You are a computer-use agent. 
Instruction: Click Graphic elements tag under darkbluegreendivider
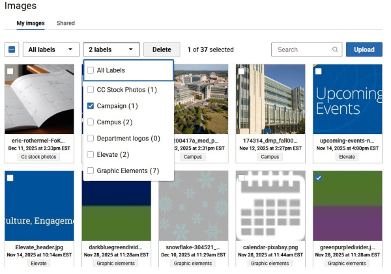click(116, 264)
